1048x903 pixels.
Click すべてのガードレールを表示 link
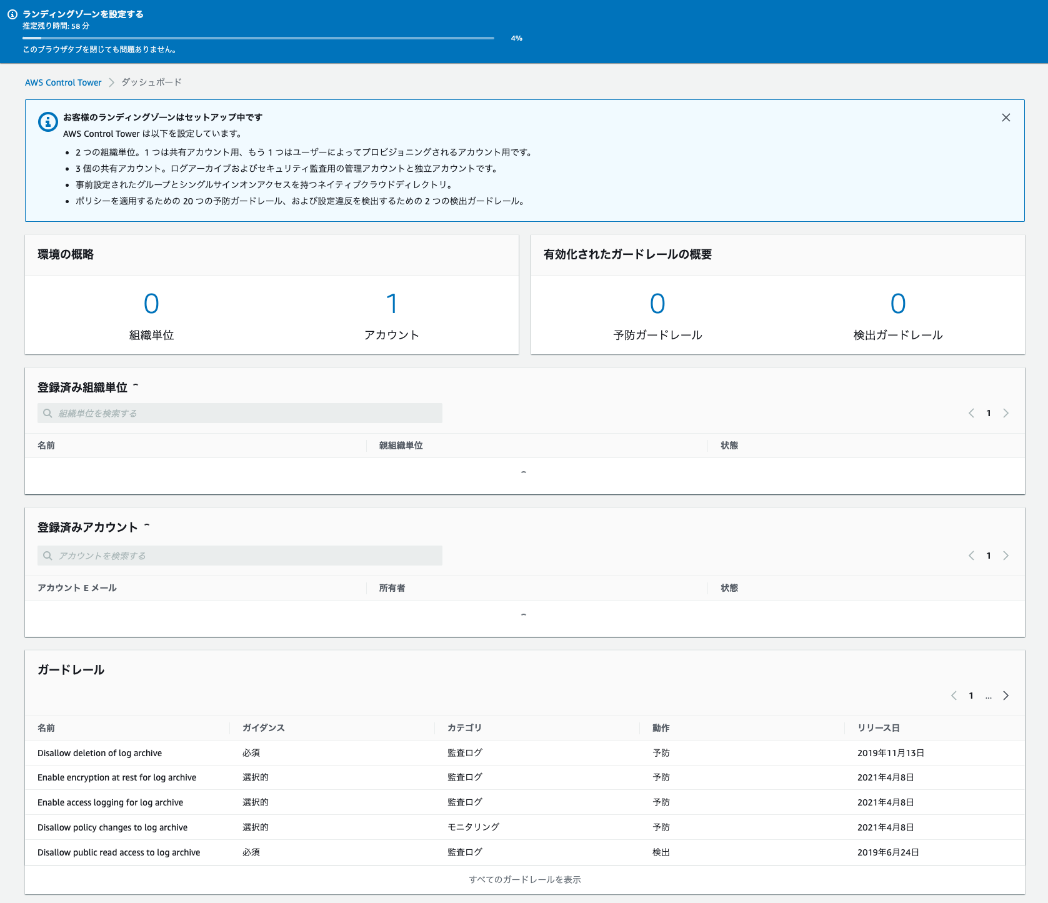click(525, 879)
